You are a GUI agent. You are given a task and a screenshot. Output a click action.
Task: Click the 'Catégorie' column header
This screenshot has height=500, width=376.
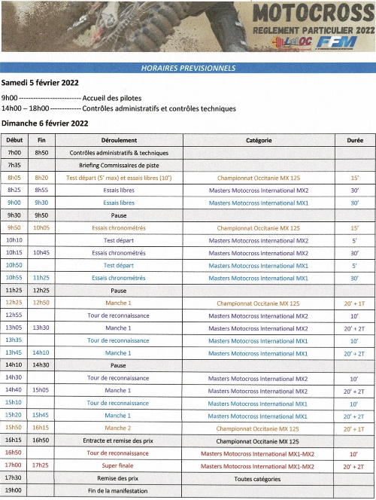pyautogui.click(x=259, y=140)
